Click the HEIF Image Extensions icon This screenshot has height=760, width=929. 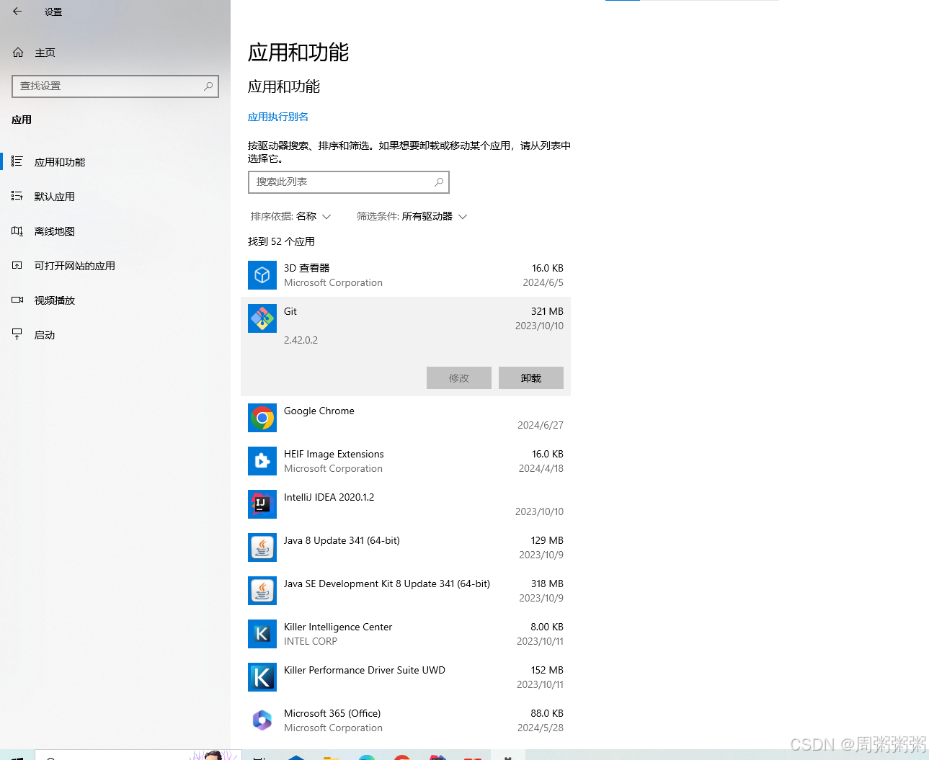[262, 461]
